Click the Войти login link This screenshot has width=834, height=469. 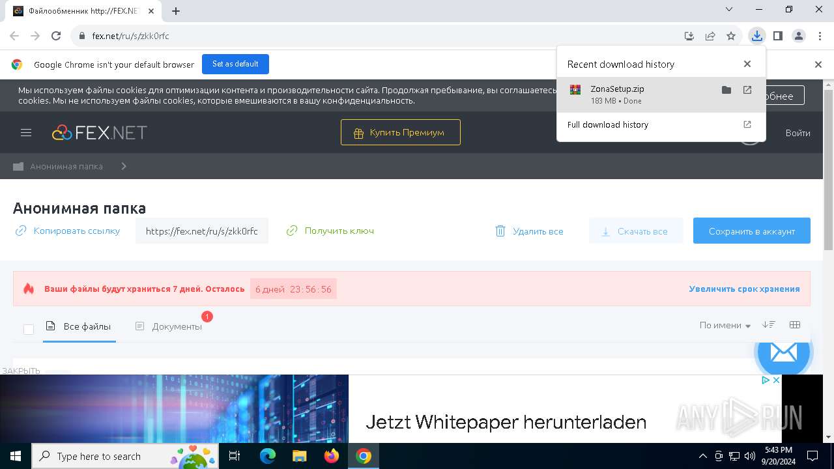pos(798,133)
